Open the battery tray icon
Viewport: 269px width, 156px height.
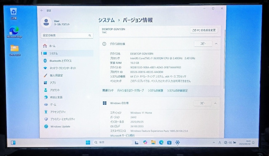(x=235, y=143)
